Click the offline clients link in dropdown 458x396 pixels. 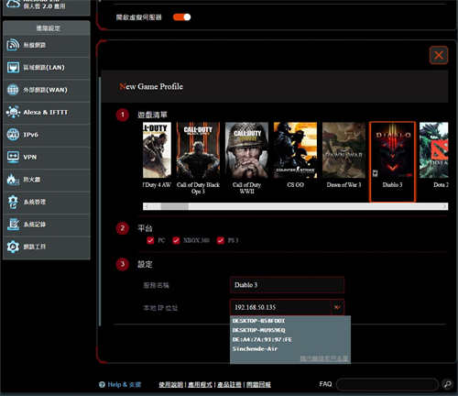(x=324, y=358)
